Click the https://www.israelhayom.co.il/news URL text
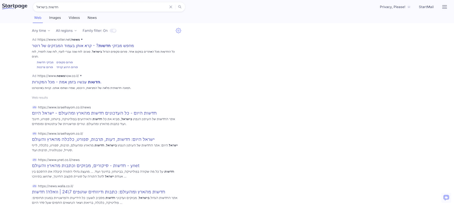The height and width of the screenshot is (205, 454). click(x=64, y=108)
